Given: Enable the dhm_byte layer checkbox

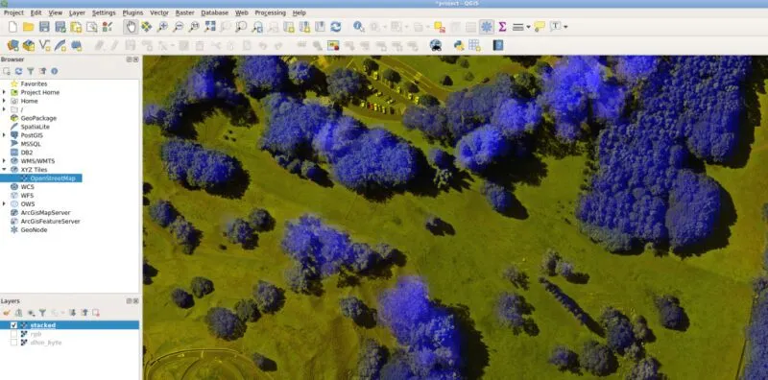Looking at the screenshot, I should (13, 343).
